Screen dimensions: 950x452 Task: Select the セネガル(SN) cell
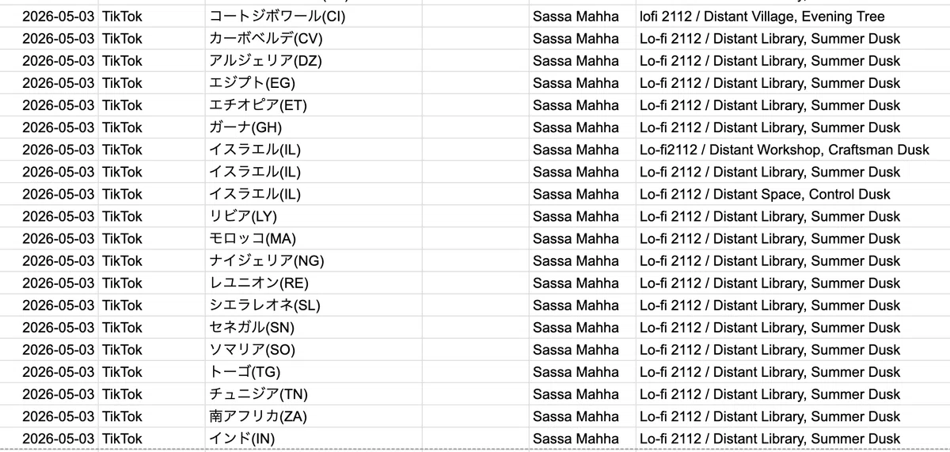[313, 327]
